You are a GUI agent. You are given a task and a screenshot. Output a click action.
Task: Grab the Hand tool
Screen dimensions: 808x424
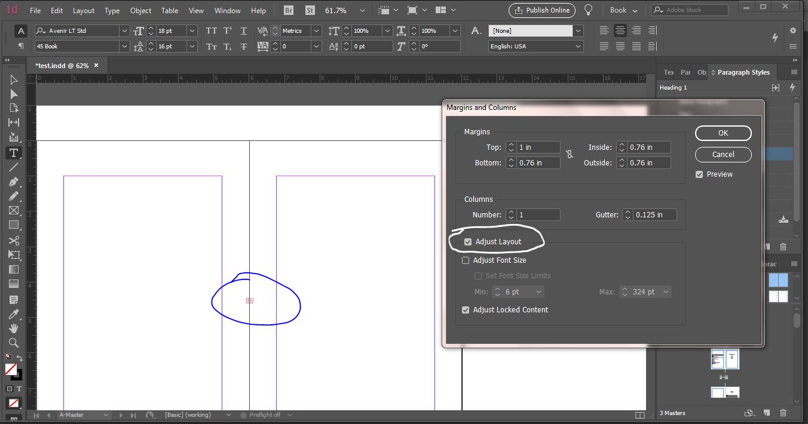tap(13, 328)
